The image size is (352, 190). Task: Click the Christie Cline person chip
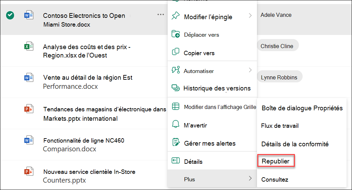coord(278,46)
